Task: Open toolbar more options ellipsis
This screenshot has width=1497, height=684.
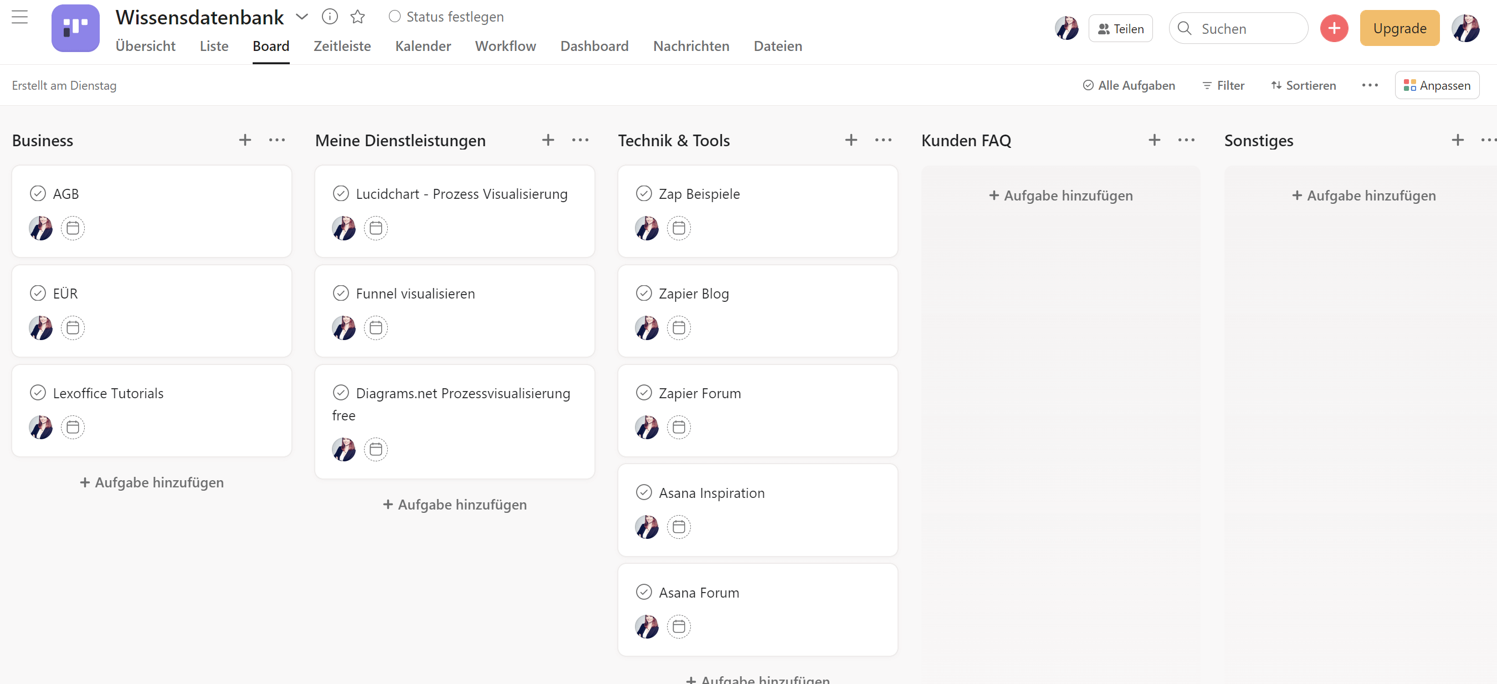Action: (x=1370, y=85)
